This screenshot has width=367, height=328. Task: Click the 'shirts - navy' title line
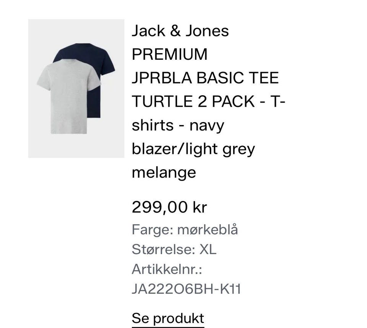click(x=178, y=125)
